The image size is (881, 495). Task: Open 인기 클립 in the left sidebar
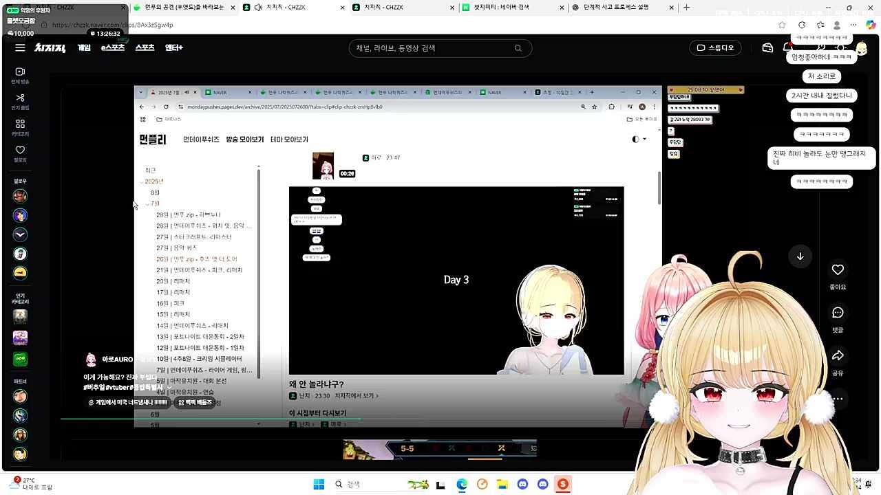coord(20,102)
